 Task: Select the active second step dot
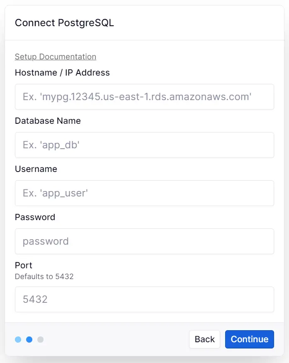pyautogui.click(x=29, y=339)
